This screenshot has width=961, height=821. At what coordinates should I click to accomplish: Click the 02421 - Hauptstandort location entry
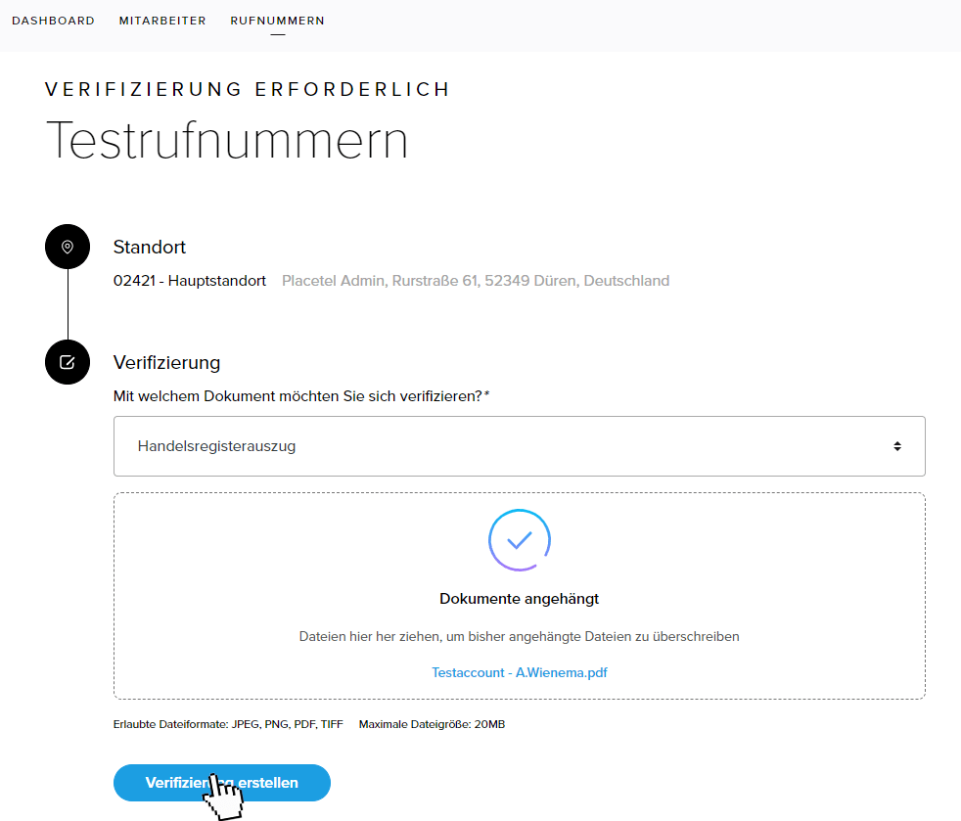point(189,280)
